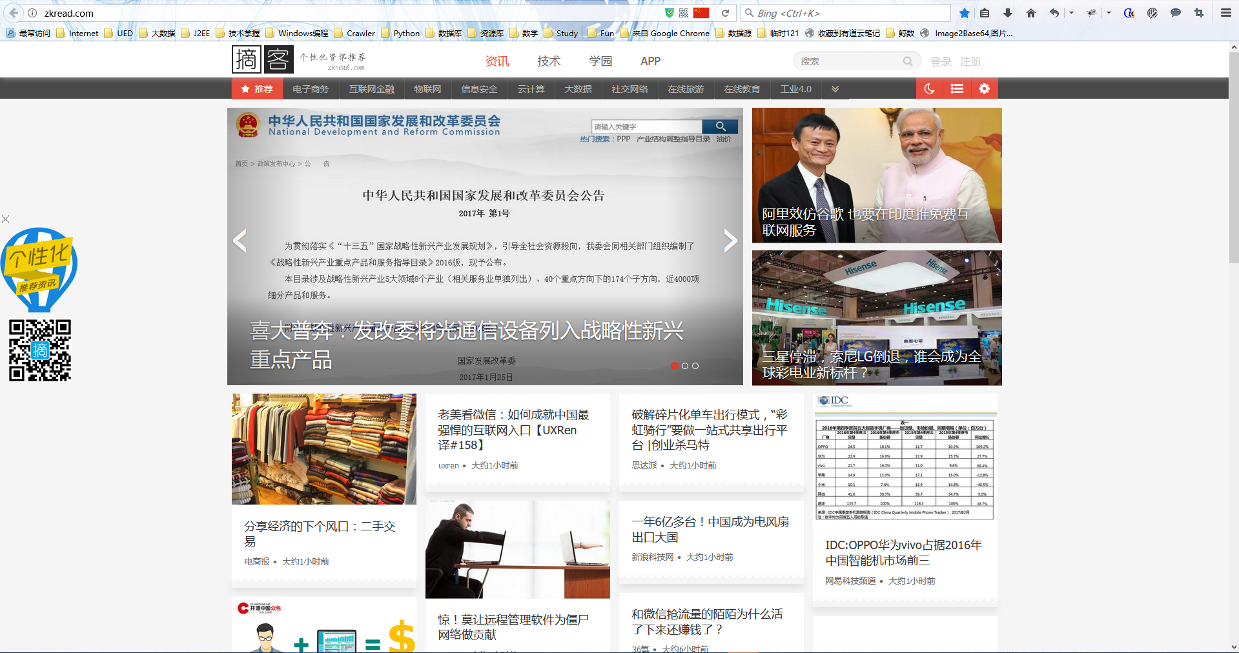Show previous slide with left arrow
The image size is (1239, 653).
point(240,241)
